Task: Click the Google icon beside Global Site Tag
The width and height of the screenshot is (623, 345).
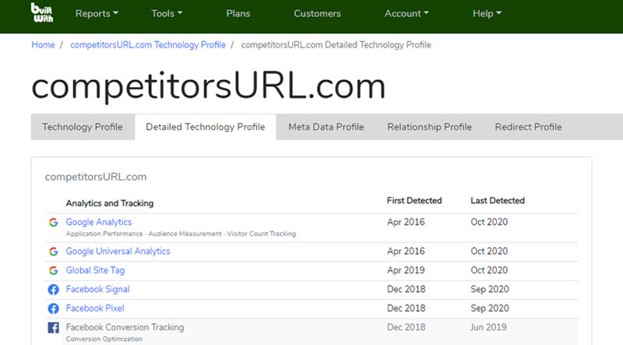Action: [x=53, y=270]
